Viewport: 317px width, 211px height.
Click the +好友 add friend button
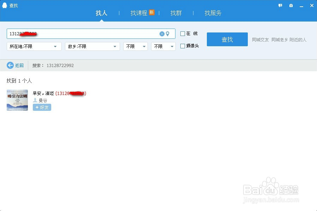click(x=42, y=108)
